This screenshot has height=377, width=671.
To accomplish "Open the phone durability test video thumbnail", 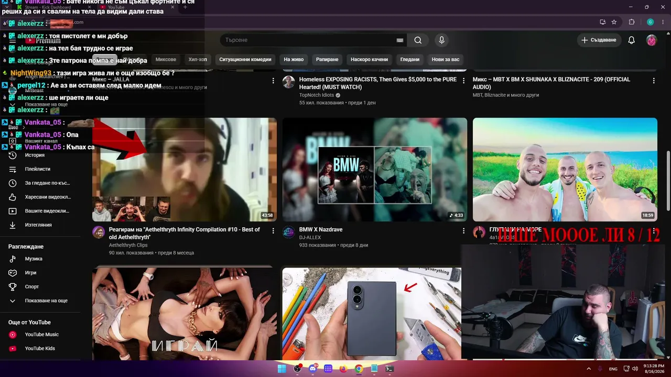I will click(372, 314).
